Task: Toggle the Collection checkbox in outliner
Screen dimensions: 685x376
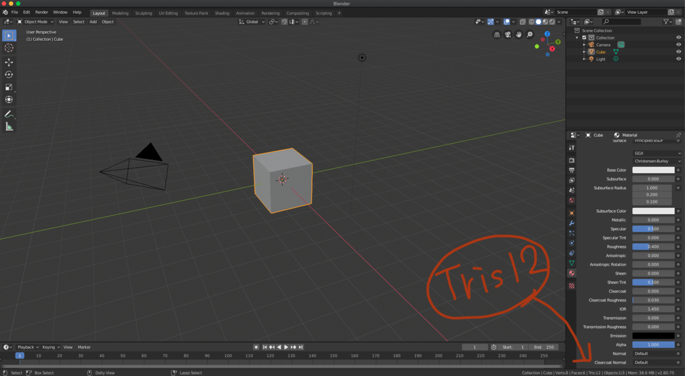Action: click(x=585, y=38)
